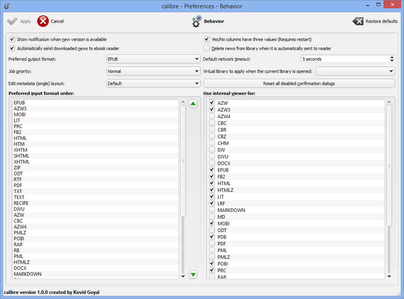The height and width of the screenshot is (299, 404).
Task: Click Reset all disabled confirmation dialogs button
Action: pyautogui.click(x=299, y=83)
